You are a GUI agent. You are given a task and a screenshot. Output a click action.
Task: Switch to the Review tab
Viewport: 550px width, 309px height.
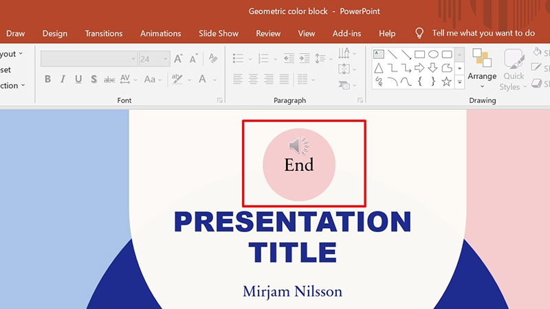(x=268, y=34)
